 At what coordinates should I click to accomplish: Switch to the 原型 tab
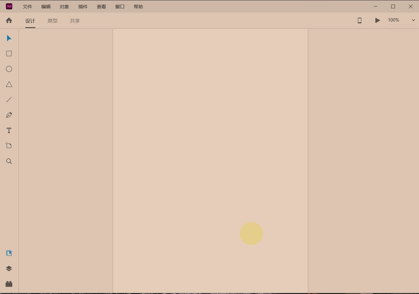click(x=52, y=21)
